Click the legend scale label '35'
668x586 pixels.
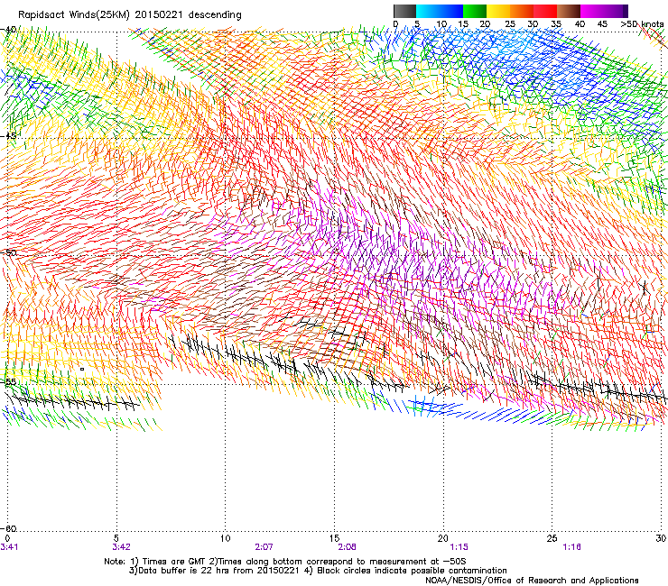point(556,23)
